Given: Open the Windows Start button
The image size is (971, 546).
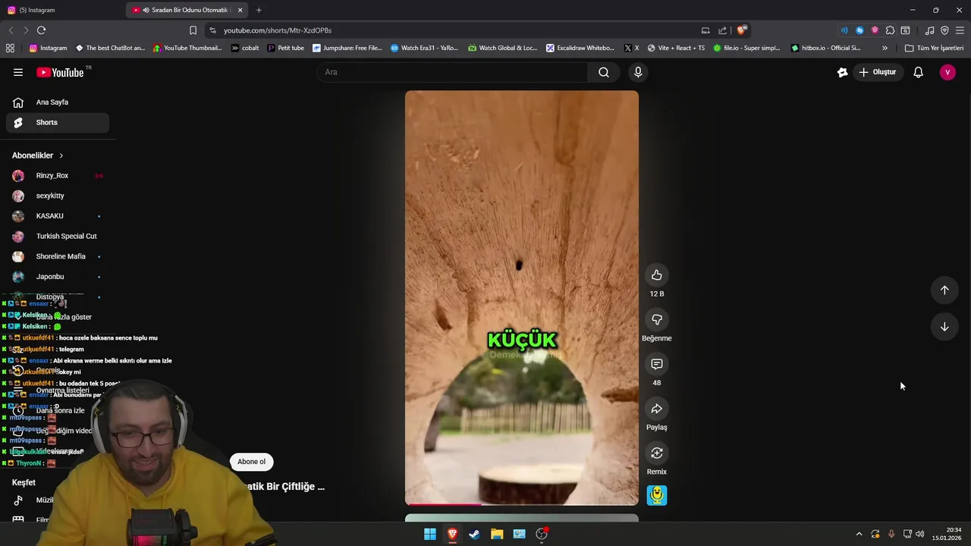Looking at the screenshot, I should (x=430, y=534).
